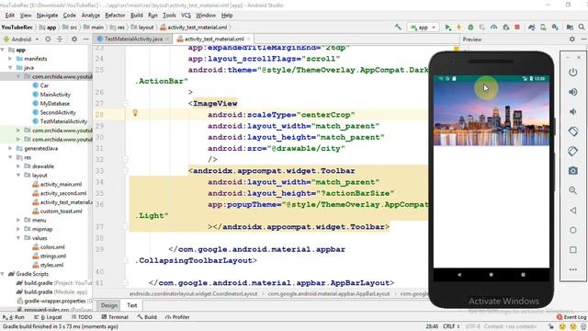The image size is (588, 331).
Task: Open AVD Manager icon
Action: pyautogui.click(x=543, y=28)
